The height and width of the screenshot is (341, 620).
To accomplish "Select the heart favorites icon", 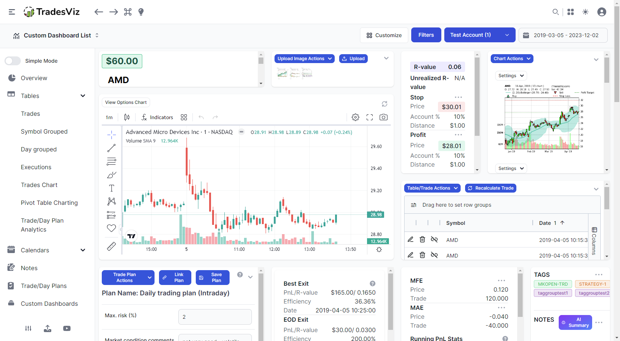I will (x=111, y=228).
